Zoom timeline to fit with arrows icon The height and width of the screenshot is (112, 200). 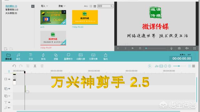161,66
